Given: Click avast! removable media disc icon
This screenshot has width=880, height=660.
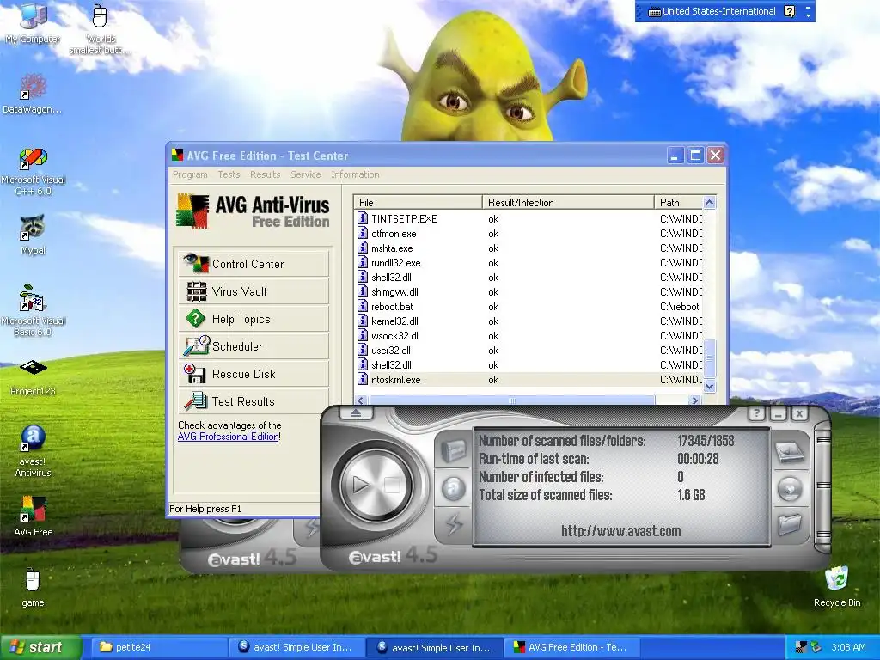Looking at the screenshot, I should [791, 489].
